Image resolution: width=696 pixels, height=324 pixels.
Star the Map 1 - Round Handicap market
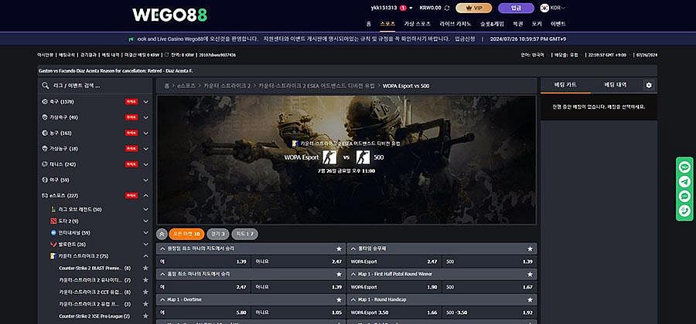coord(530,300)
